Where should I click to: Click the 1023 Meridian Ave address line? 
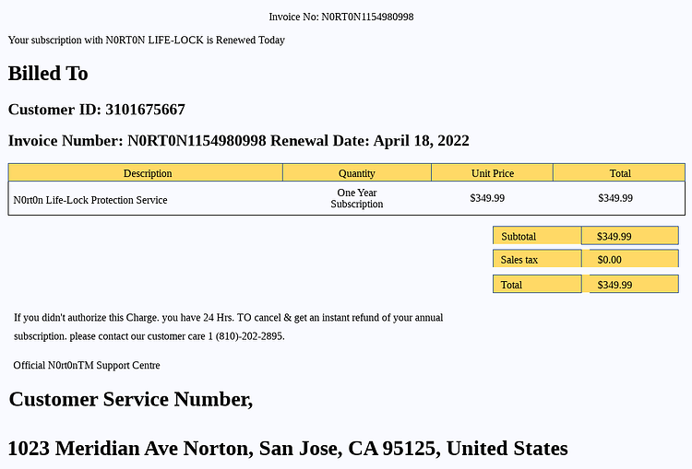click(288, 449)
